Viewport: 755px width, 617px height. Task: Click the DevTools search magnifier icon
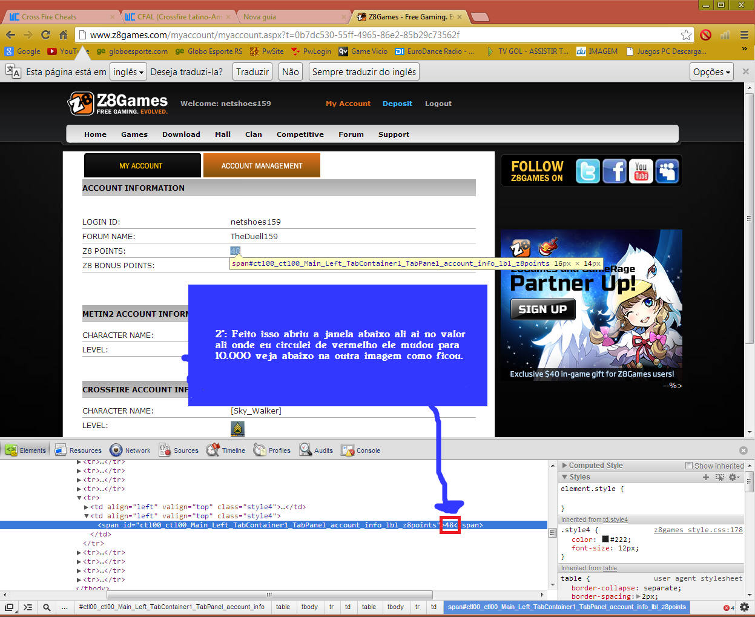point(47,607)
